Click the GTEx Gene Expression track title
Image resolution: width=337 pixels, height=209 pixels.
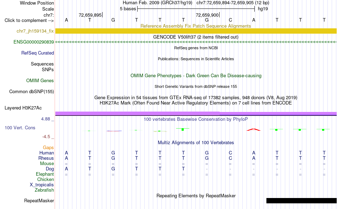click(x=196, y=98)
